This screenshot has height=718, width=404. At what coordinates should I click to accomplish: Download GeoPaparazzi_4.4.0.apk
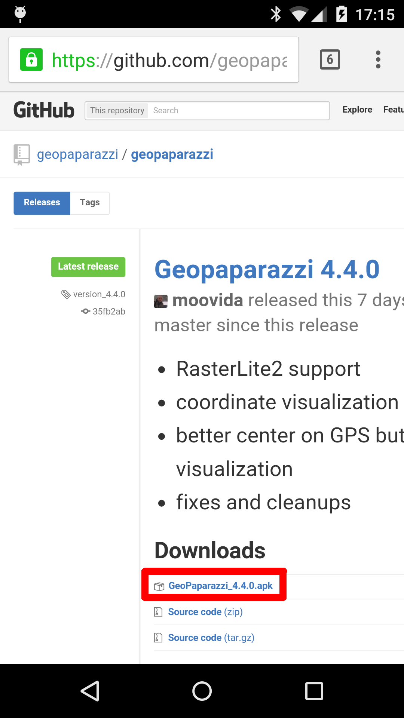point(221,586)
